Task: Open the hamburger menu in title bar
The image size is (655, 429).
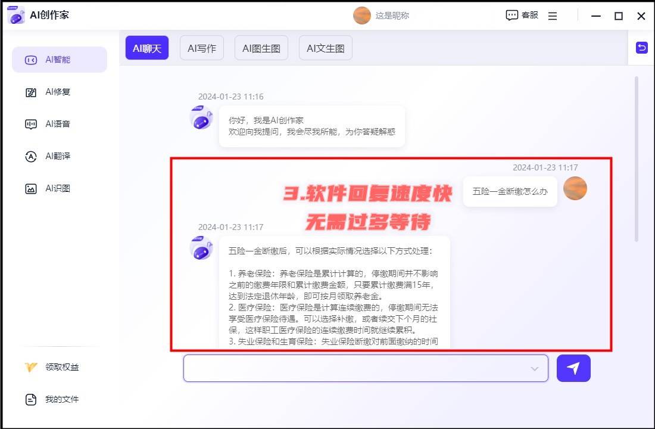Action: pyautogui.click(x=553, y=16)
